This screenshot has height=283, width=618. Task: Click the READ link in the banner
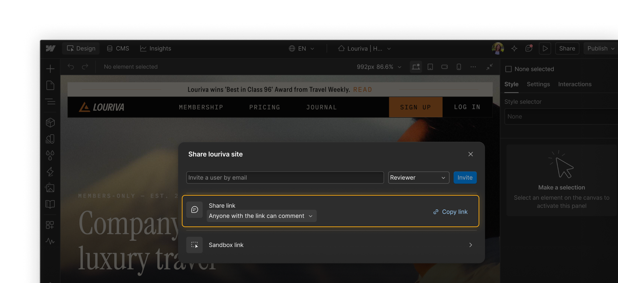[x=362, y=90]
